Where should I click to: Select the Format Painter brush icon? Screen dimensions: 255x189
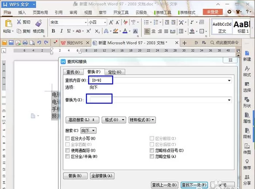pyautogui.click(x=39, y=23)
